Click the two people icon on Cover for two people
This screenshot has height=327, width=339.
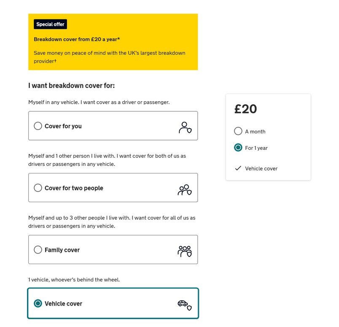click(186, 188)
